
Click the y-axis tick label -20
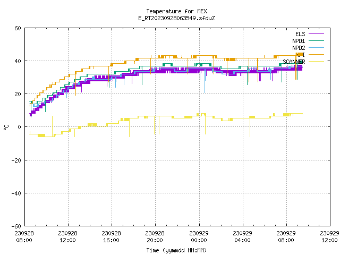16,160
